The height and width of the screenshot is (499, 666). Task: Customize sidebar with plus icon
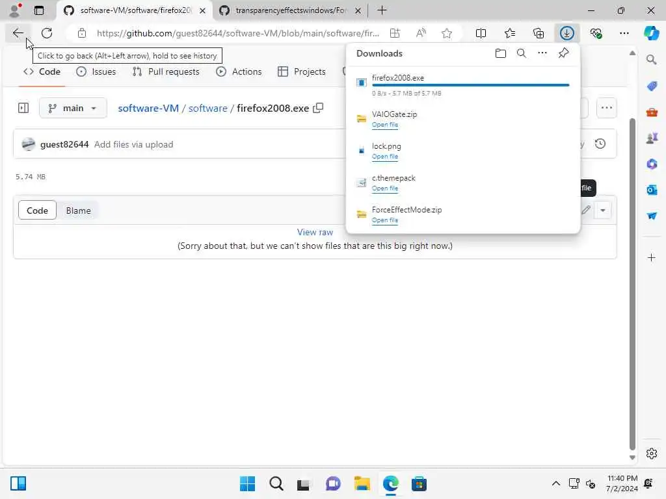652,257
